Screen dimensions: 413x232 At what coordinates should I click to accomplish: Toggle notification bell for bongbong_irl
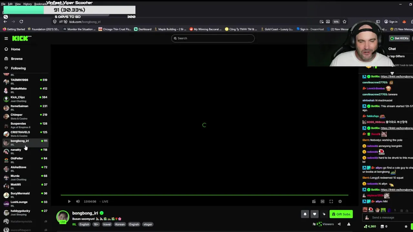coord(305,214)
